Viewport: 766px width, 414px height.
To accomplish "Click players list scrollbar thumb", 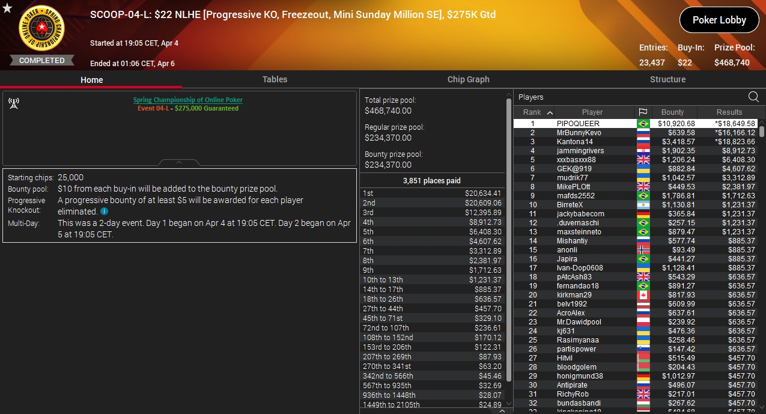I will (762, 131).
